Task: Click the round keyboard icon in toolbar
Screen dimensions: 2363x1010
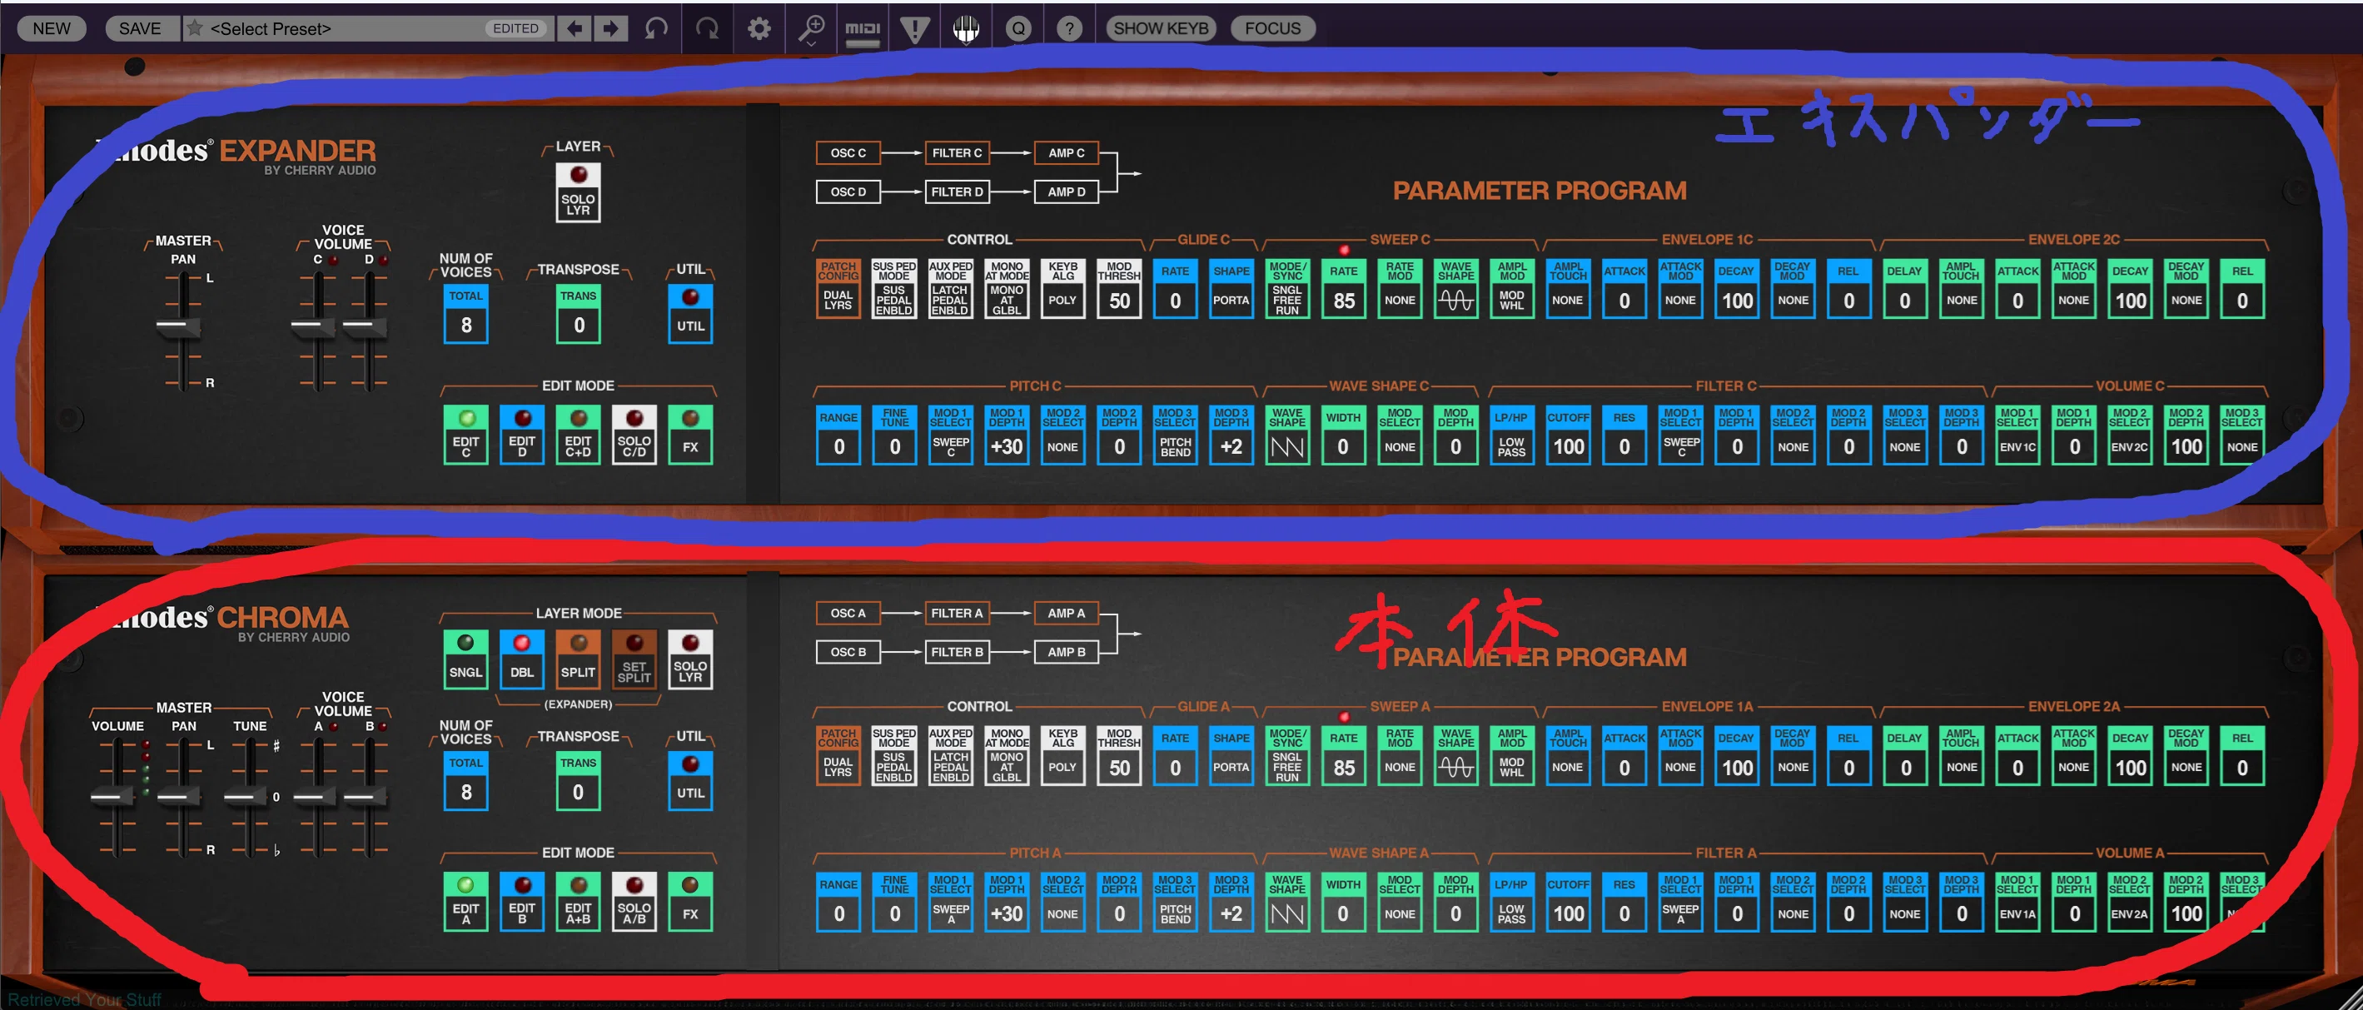Action: (966, 28)
